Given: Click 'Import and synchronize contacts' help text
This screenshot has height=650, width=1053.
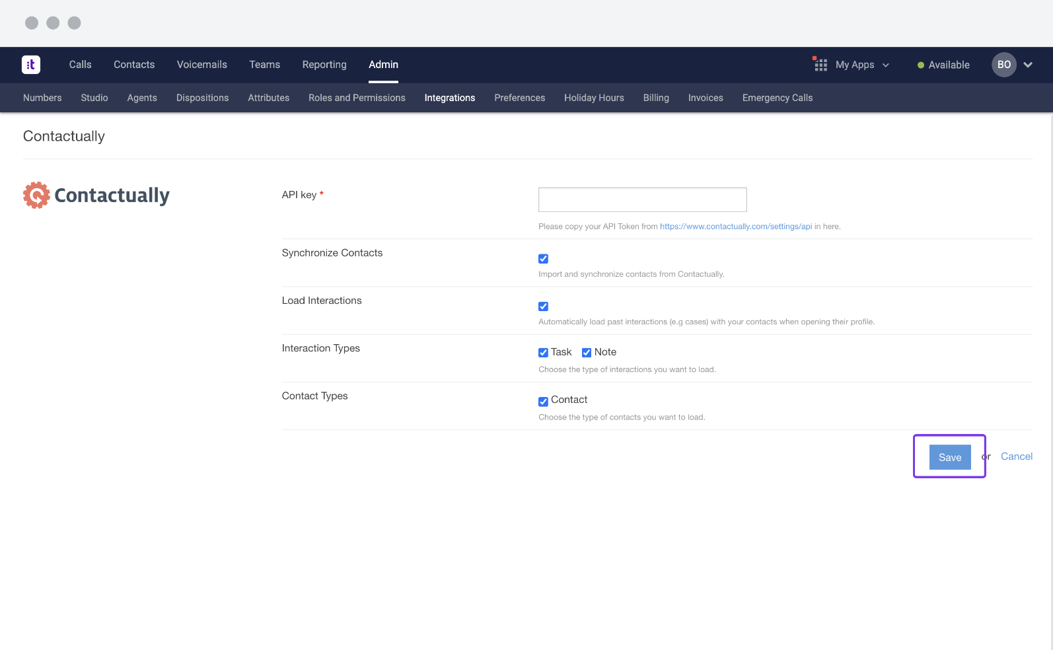Looking at the screenshot, I should coord(632,274).
